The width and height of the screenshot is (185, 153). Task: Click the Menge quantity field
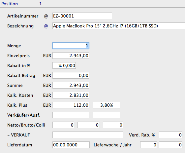pos(71,46)
